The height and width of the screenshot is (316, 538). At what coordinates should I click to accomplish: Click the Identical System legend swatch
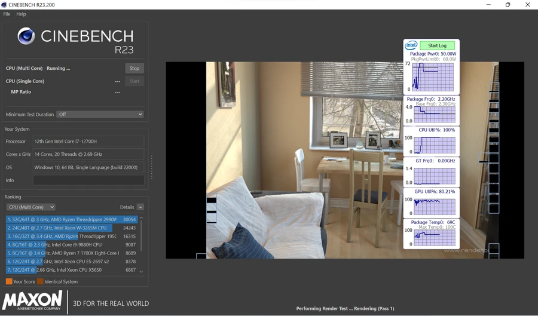coord(40,281)
